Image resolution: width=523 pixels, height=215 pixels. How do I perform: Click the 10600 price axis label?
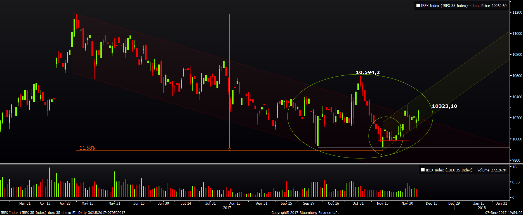pyautogui.click(x=517, y=76)
